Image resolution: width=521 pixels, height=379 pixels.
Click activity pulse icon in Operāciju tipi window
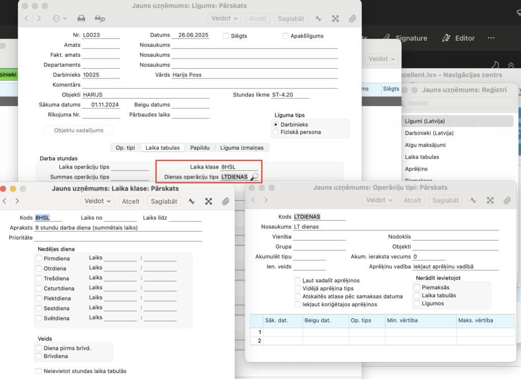[x=473, y=200]
